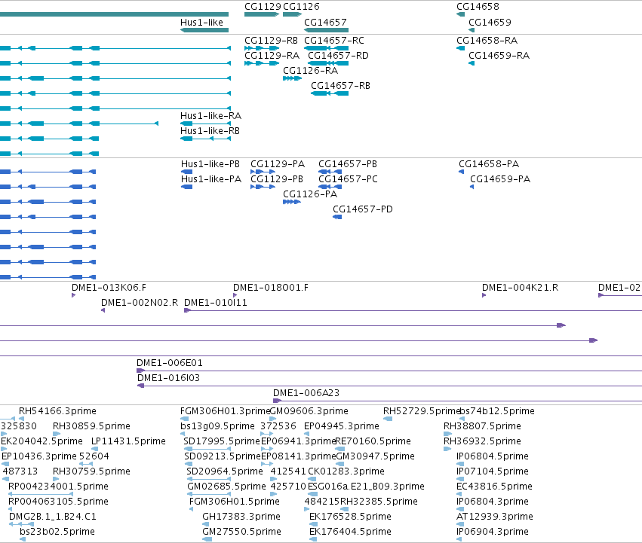642x543 pixels.
Task: Select EST bs13g09.5prime
Action: (x=183, y=434)
